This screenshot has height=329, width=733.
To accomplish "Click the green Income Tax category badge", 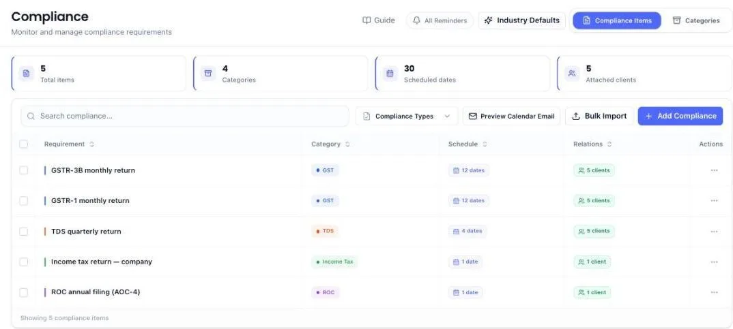I will [334, 262].
